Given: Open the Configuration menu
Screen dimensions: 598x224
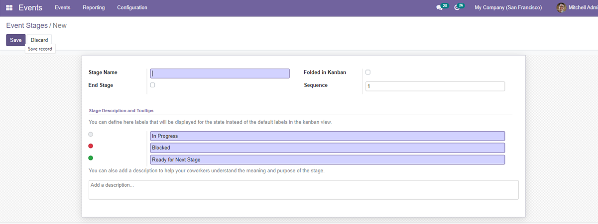Looking at the screenshot, I should tap(132, 7).
